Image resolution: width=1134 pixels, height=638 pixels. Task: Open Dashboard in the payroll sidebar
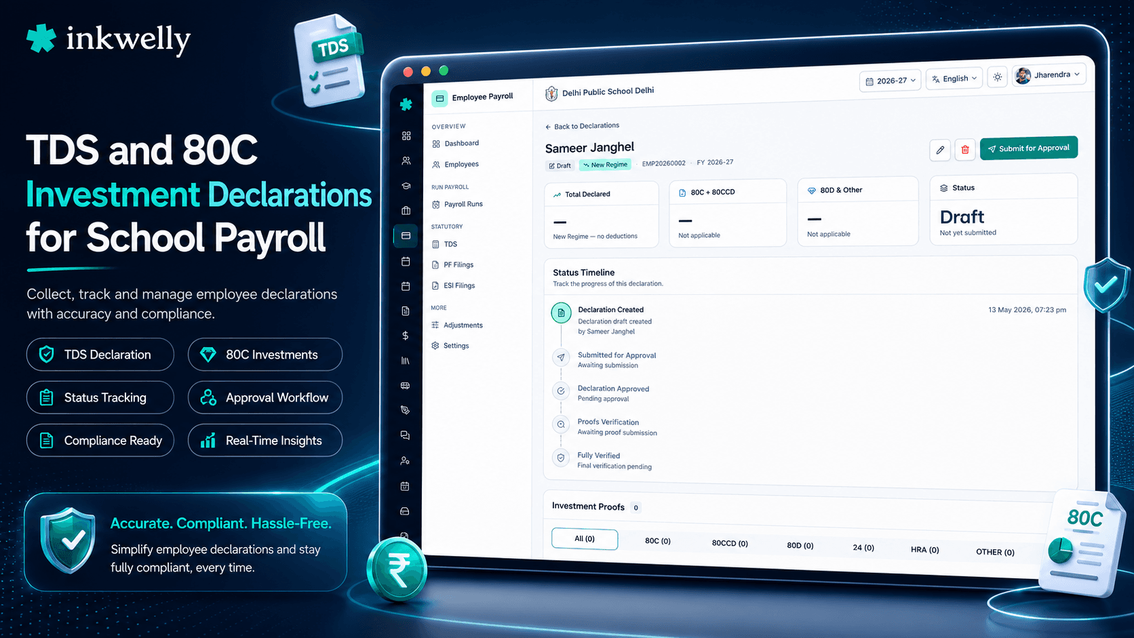coord(455,144)
